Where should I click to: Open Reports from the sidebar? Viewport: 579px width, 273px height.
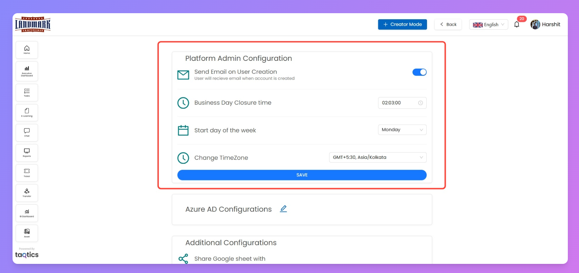[27, 153]
